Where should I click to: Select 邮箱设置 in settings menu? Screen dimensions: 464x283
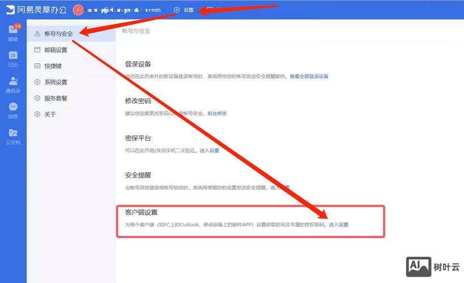[x=71, y=50]
